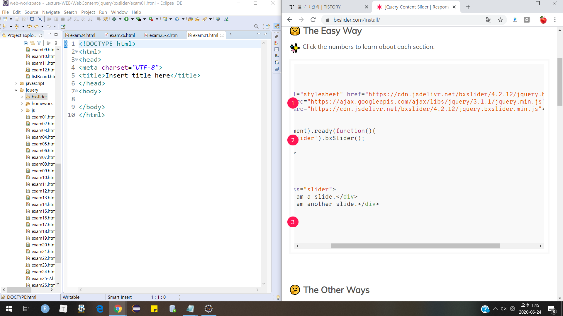The height and width of the screenshot is (316, 563).
Task: Open Run button dropdown arrow
Action: click(132, 19)
